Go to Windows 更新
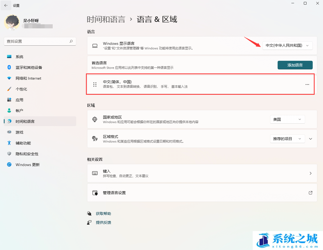The height and width of the screenshot is (250, 323). click(27, 164)
